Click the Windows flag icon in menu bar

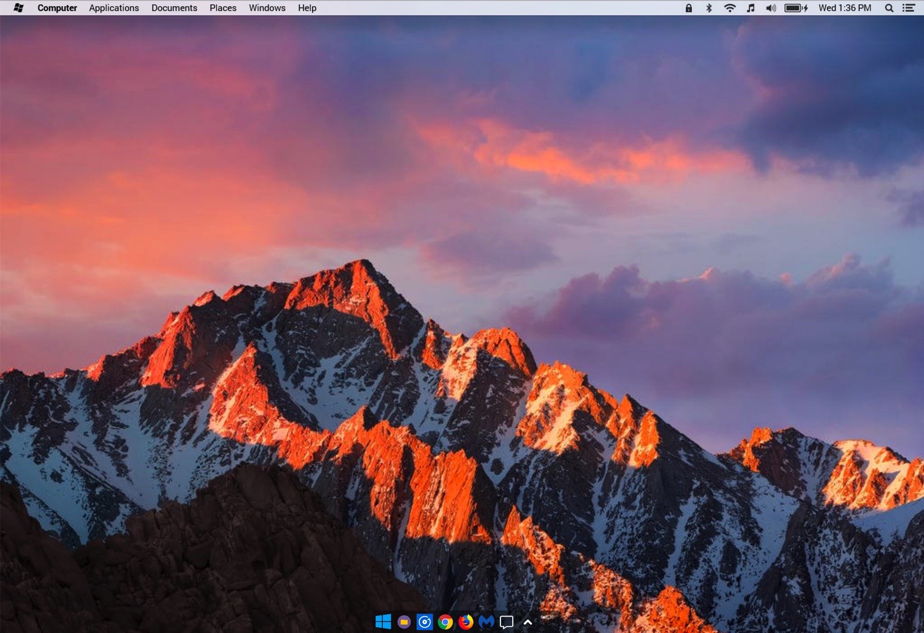coord(18,8)
